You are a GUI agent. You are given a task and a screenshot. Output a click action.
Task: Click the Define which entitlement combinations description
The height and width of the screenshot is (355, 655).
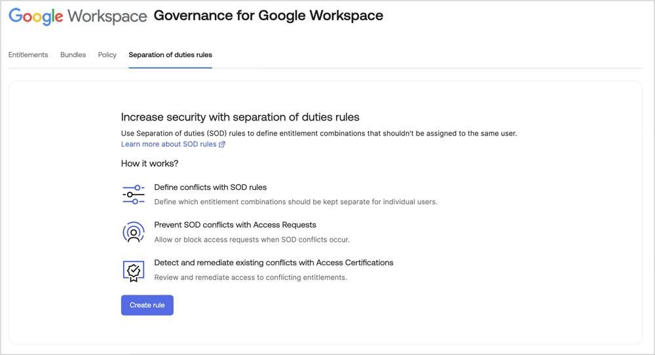coord(296,202)
